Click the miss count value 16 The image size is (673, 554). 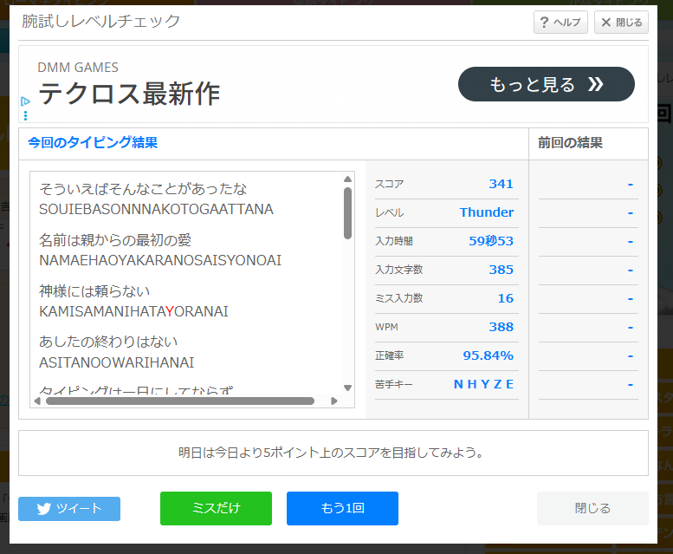(505, 298)
